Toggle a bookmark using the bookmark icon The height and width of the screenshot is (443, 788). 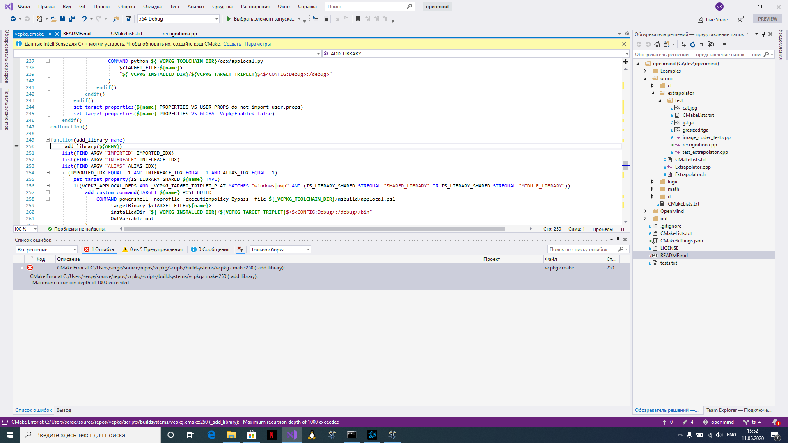[358, 19]
